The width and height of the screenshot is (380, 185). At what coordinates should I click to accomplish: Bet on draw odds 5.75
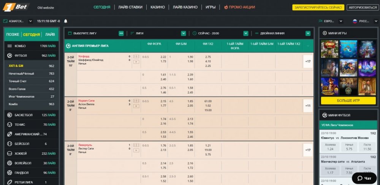[x=349, y=147]
